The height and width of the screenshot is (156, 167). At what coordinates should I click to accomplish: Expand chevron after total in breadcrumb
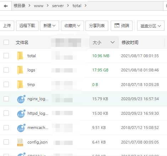tap(85, 5)
